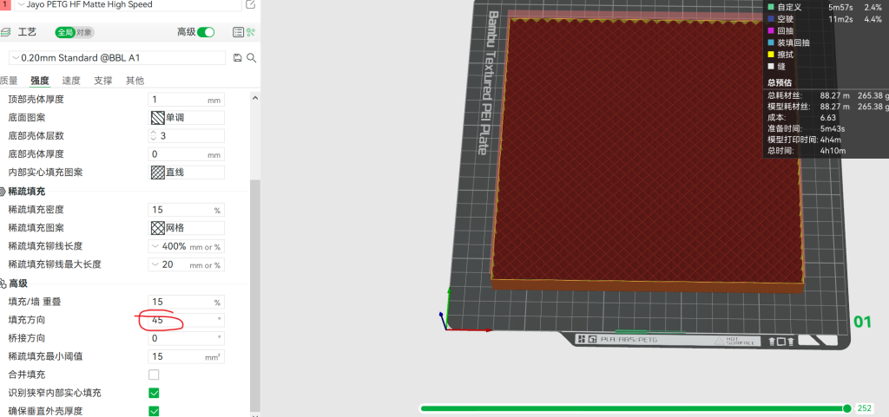Switch to the 速度 tab
889x417 pixels.
(71, 81)
